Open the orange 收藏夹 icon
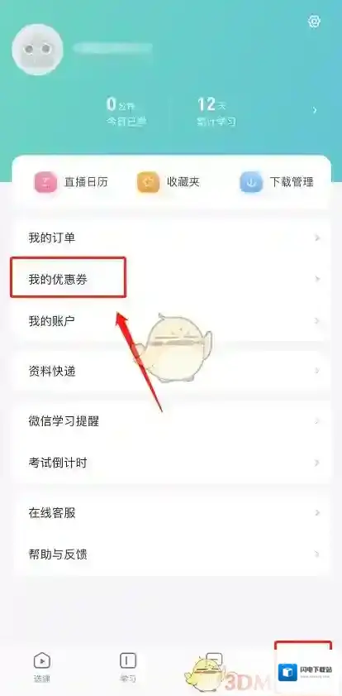Screen dimensions: 342x696 [x=149, y=182]
